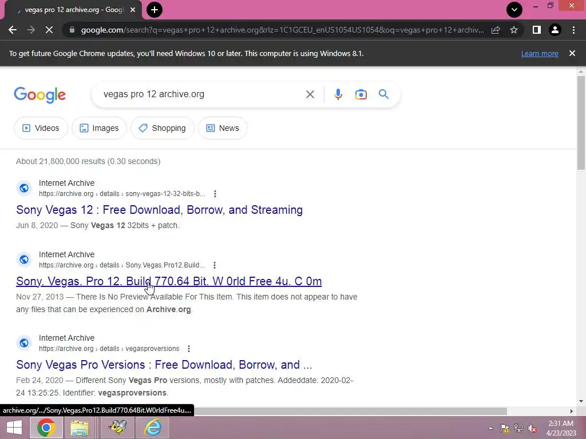Open the Sony Vegas 12 Free Download result

[159, 210]
